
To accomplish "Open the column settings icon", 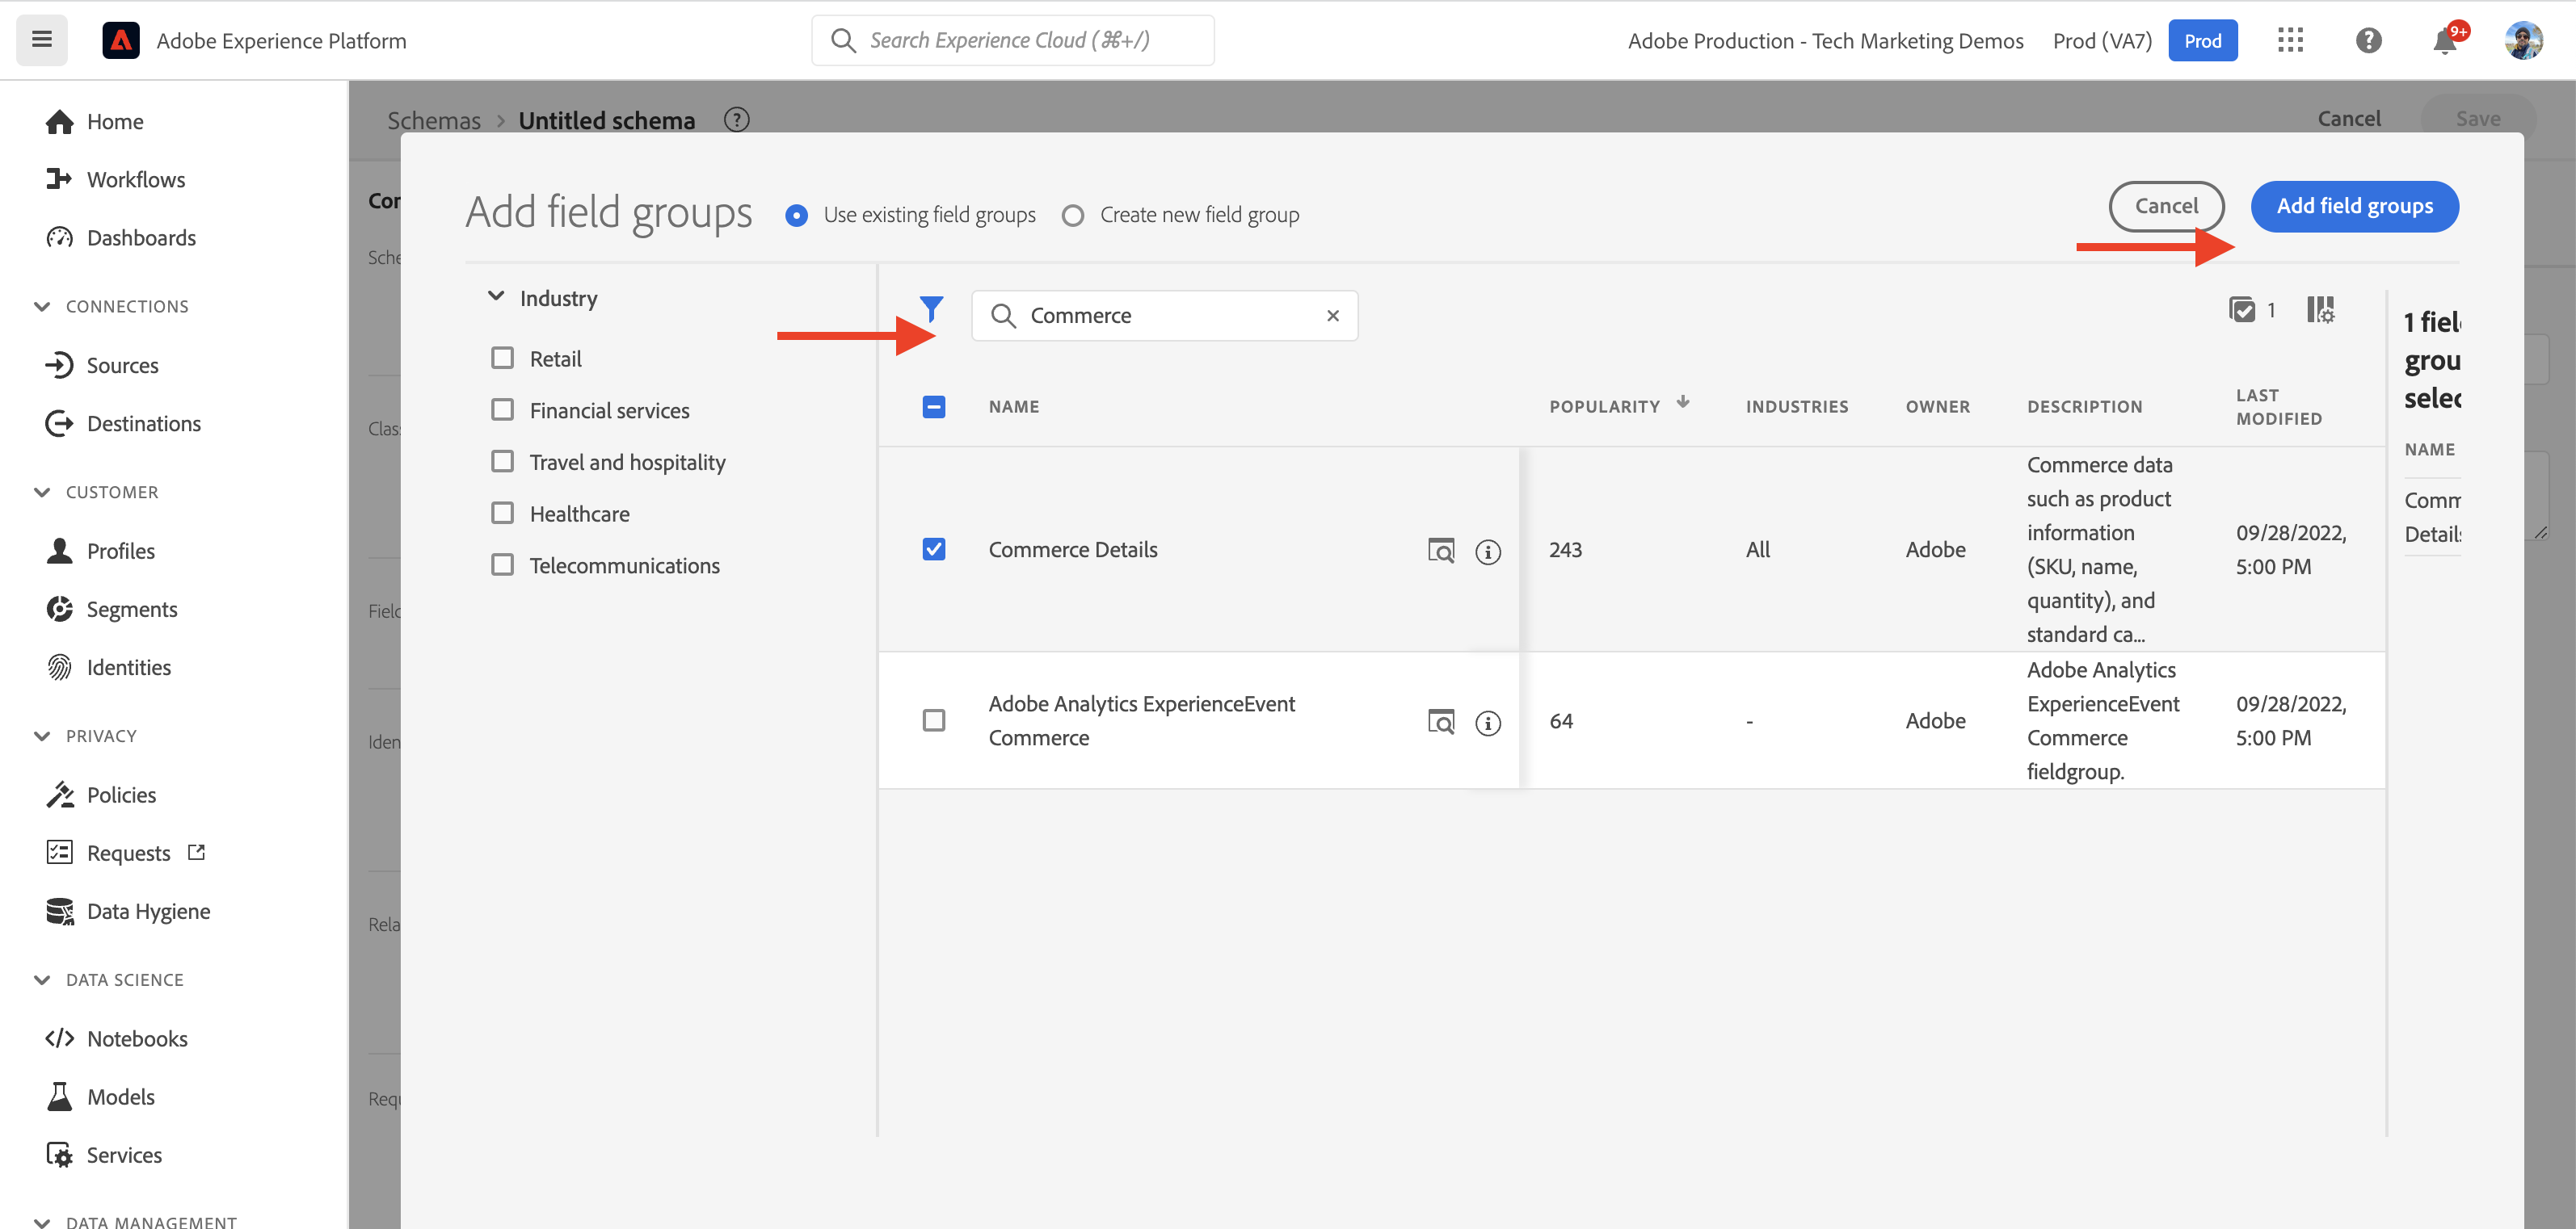I will (x=2320, y=310).
